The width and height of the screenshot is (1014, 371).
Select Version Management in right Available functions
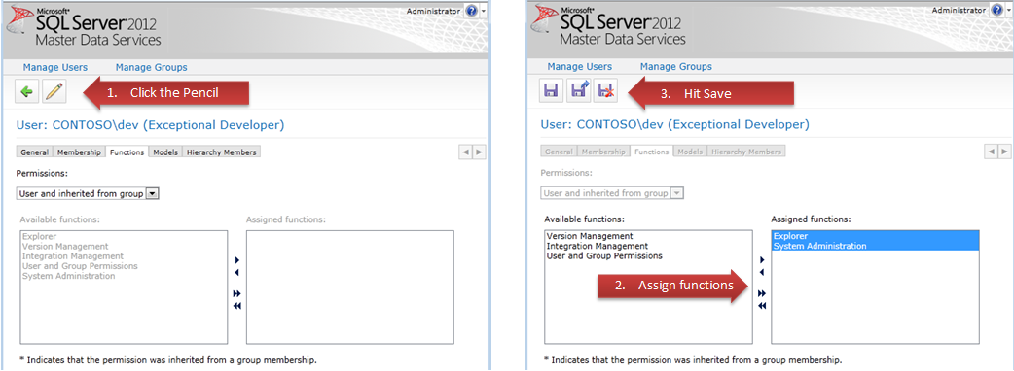coord(589,236)
